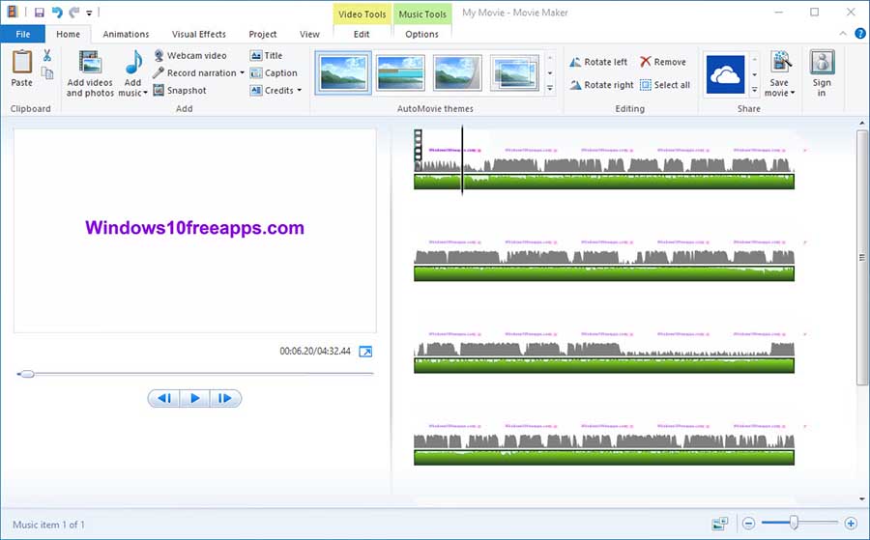This screenshot has width=870, height=540.
Task: Open the Add music dropdown arrow
Action: [145, 93]
